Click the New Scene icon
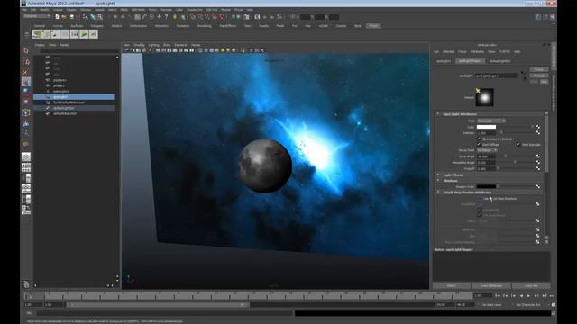 click(57, 17)
